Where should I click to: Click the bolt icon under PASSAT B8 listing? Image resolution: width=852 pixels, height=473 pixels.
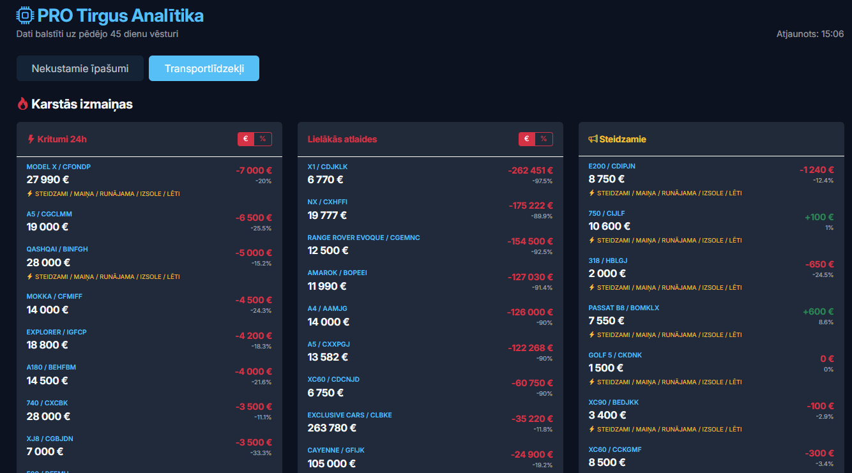[x=591, y=334]
